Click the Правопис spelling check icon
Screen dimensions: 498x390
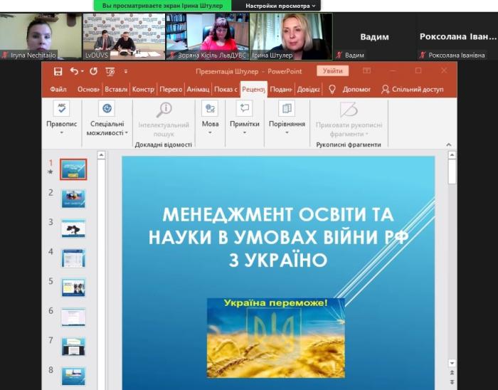[x=61, y=108]
